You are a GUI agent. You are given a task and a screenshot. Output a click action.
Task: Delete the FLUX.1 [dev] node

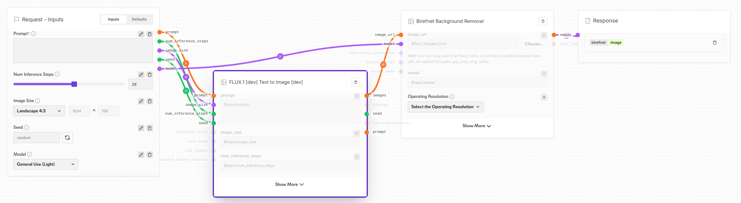(356, 82)
